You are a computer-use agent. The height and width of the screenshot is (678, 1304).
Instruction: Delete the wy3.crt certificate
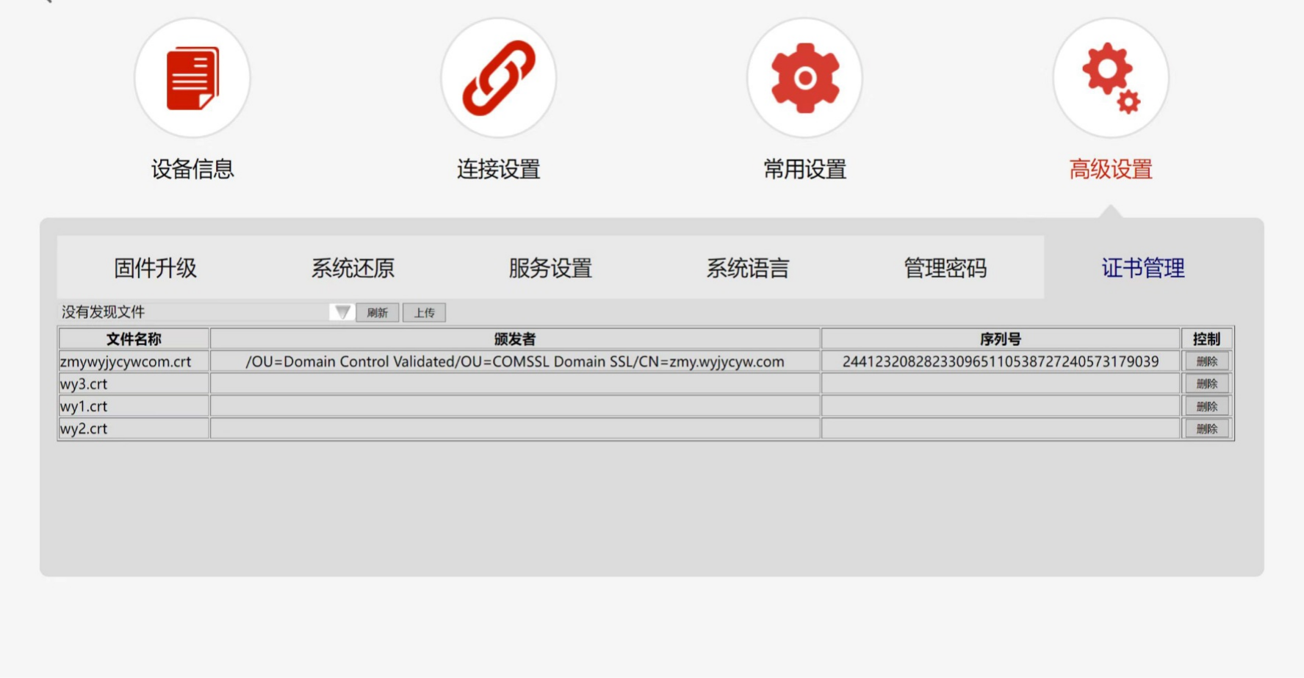coord(1206,384)
